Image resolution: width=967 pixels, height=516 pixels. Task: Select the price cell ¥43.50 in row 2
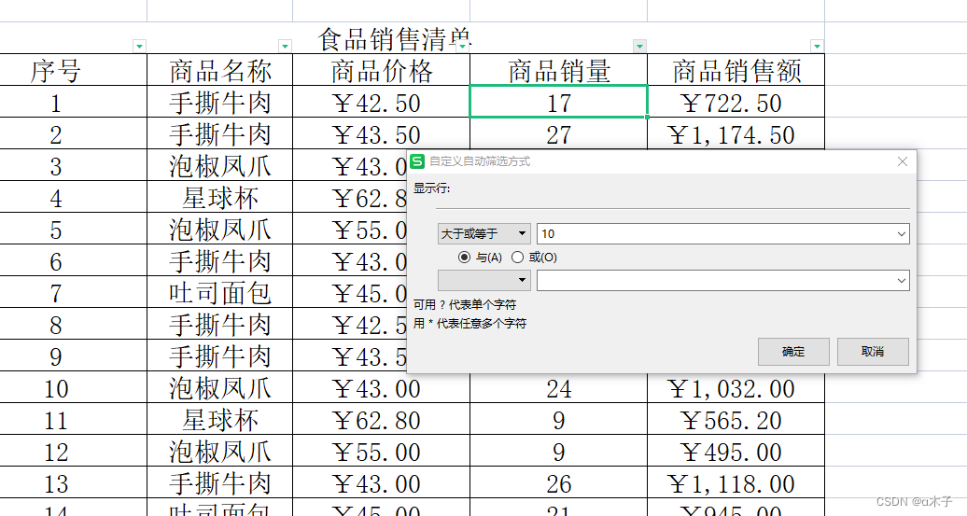381,133
